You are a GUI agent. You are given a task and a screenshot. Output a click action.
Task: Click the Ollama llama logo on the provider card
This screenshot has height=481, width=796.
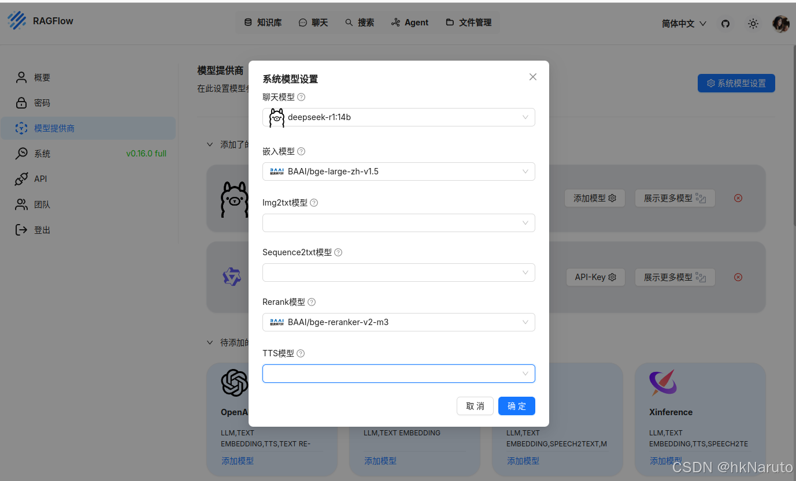coord(234,199)
